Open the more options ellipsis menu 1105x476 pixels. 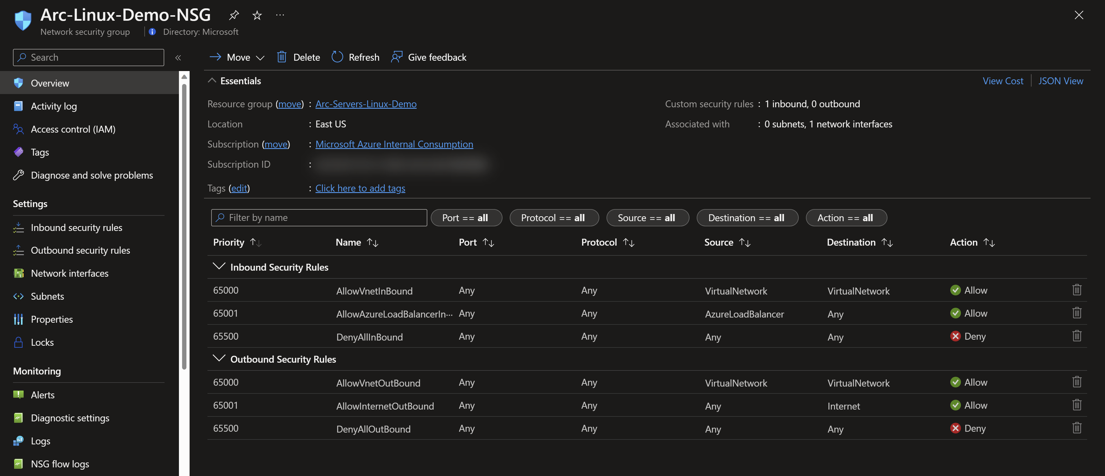(x=280, y=16)
